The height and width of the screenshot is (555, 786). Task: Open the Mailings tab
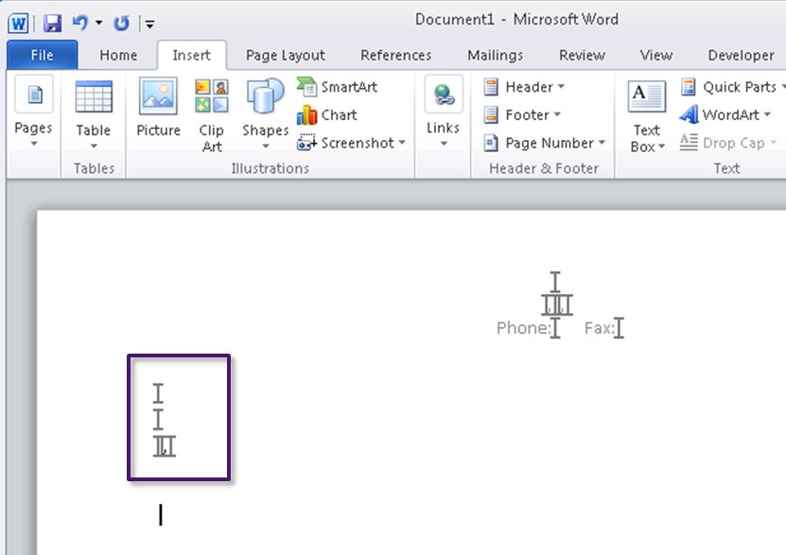pos(496,55)
